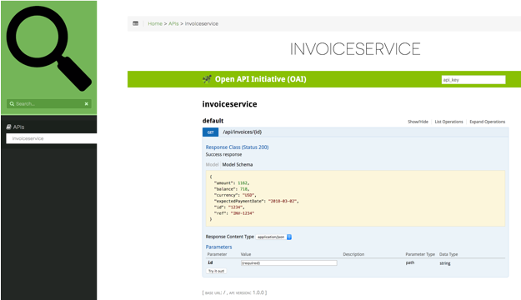
Task: Click the large magnifying glass logo
Action: pos(49,48)
